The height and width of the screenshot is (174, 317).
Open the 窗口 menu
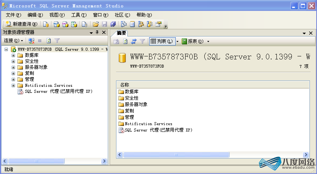(101, 15)
